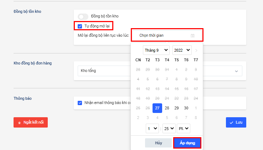The height and width of the screenshot is (150, 263).
Task: Open the 2022 year dropdown
Action: 182,50
